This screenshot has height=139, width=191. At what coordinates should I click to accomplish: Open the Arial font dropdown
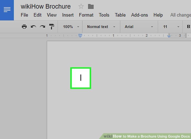tap(139, 27)
